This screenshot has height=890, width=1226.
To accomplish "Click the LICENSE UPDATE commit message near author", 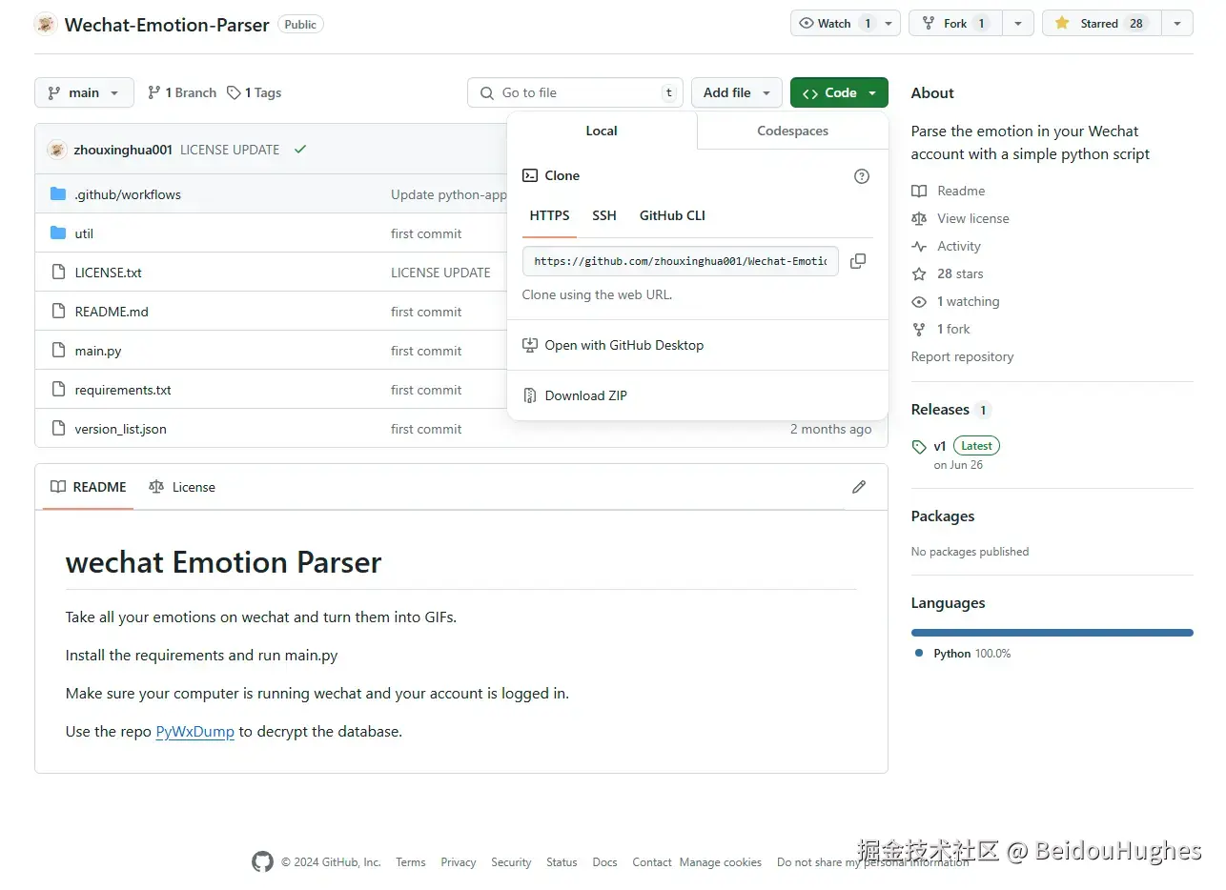I will tap(230, 150).
